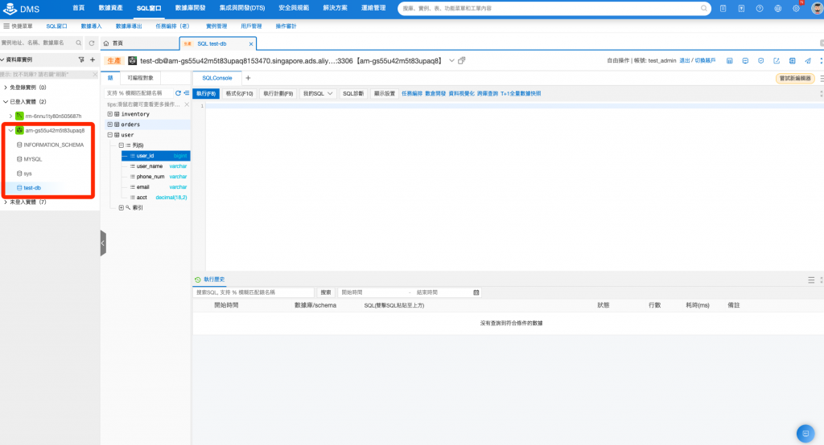Switch to the 可編程對象 tab
The image size is (824, 445).
point(140,78)
